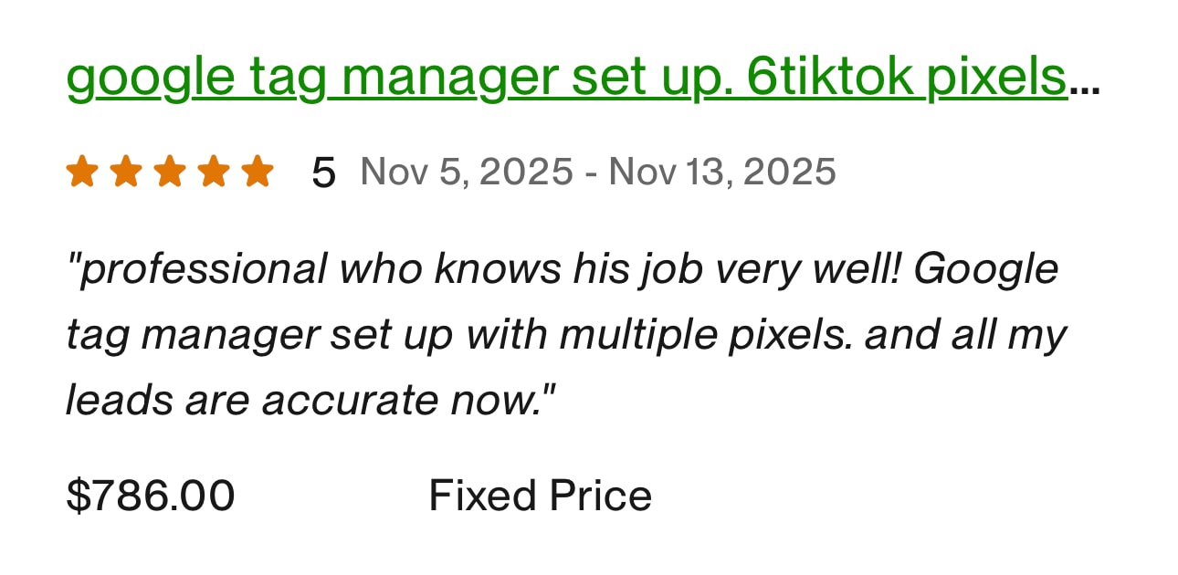Click the fifth orange rating star

click(258, 172)
